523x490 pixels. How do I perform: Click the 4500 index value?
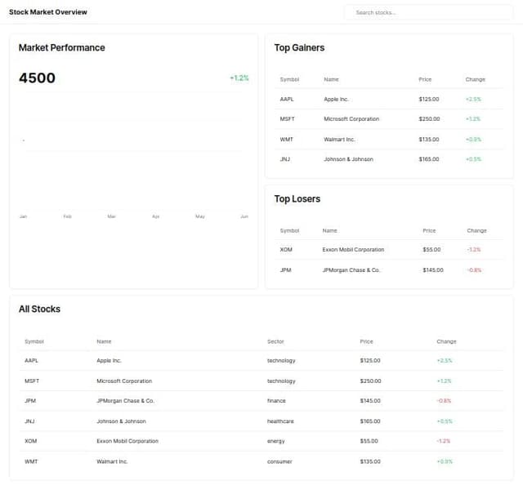pyautogui.click(x=37, y=78)
